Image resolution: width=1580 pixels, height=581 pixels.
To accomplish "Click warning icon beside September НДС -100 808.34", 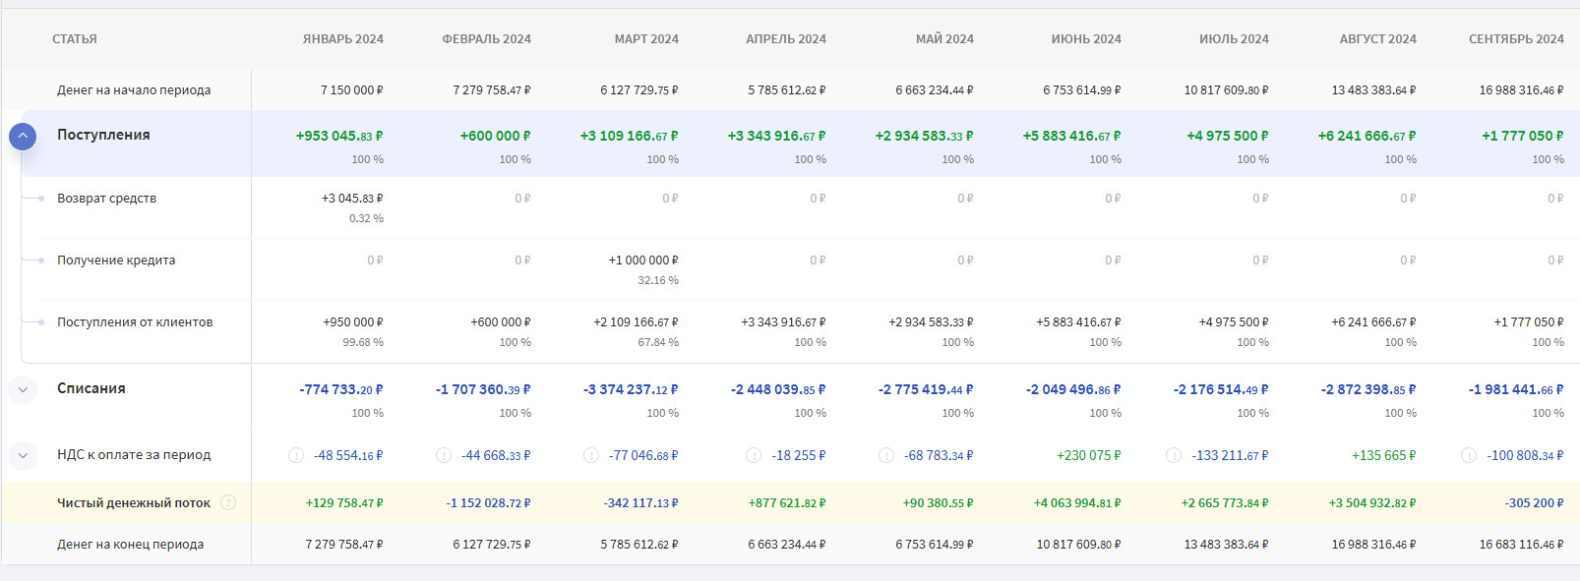I will 1469,455.
